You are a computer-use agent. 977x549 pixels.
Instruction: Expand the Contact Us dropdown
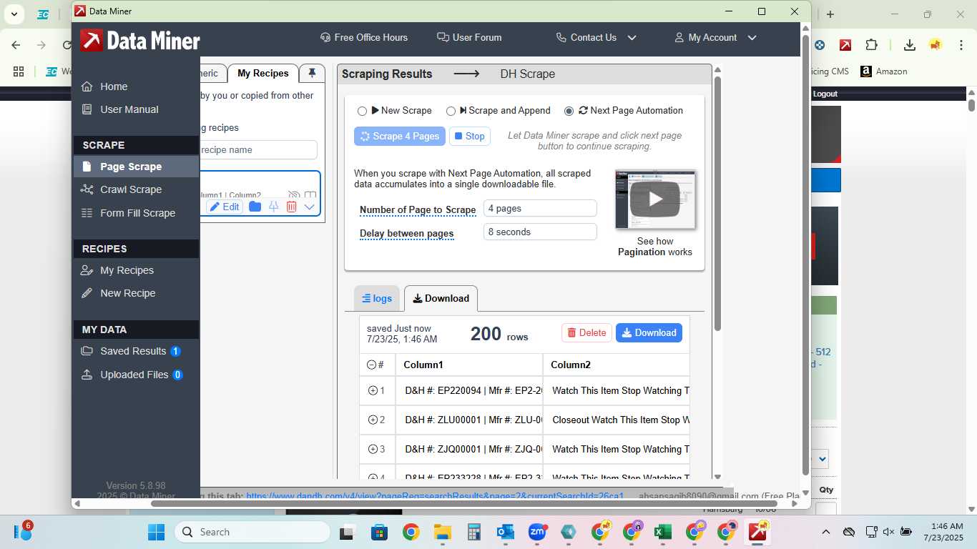596,37
